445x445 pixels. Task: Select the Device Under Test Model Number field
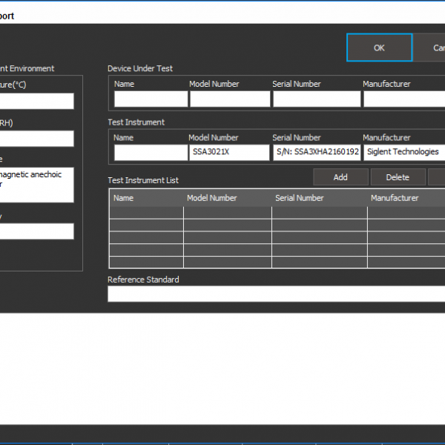point(230,99)
